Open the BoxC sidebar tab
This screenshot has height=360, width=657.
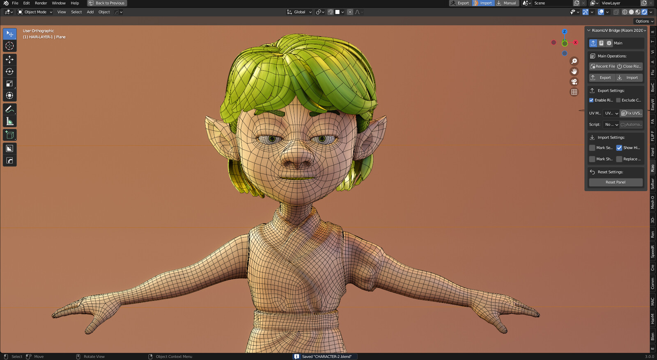(652, 87)
